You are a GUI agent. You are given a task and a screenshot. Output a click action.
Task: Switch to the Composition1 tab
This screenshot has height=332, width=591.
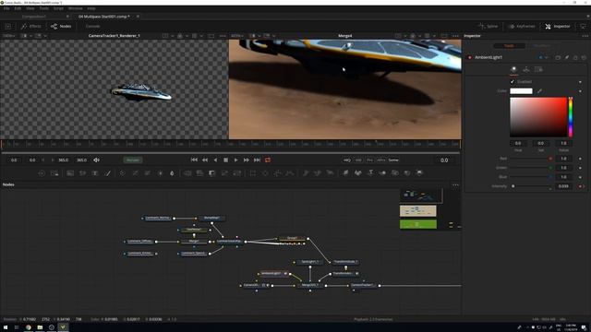pyautogui.click(x=34, y=17)
